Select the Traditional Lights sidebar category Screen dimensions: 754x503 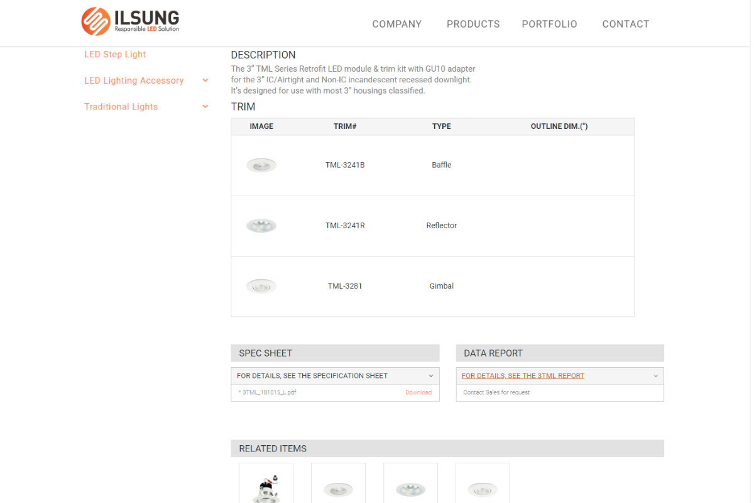pos(121,107)
